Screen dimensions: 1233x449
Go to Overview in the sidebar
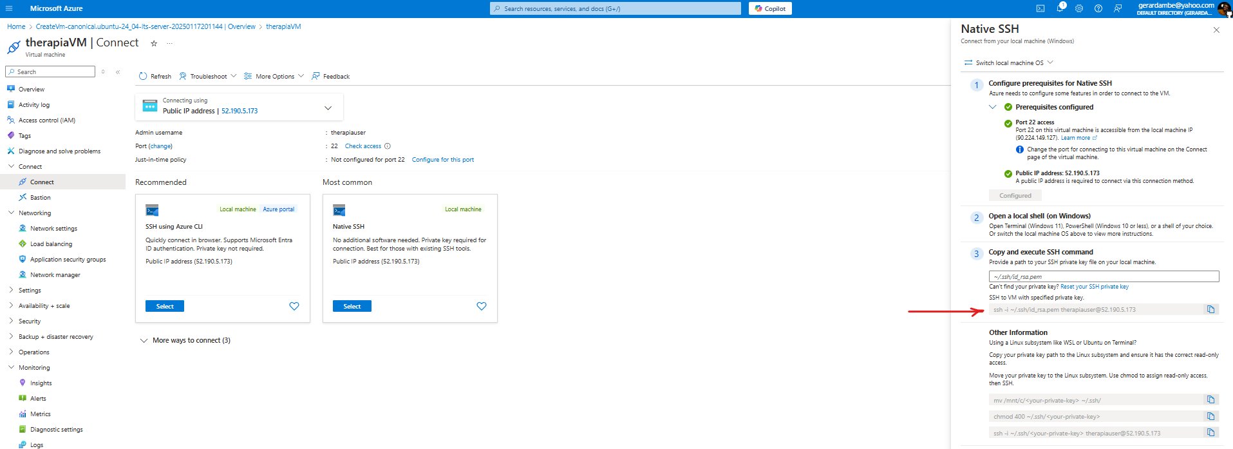click(31, 90)
